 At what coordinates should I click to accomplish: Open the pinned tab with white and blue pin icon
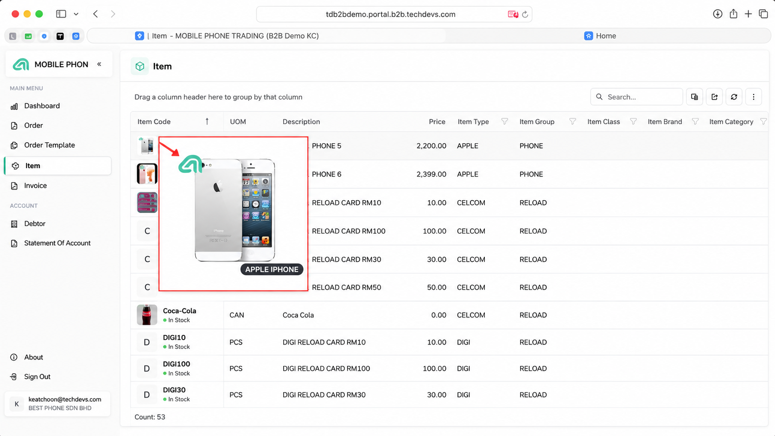point(44,36)
